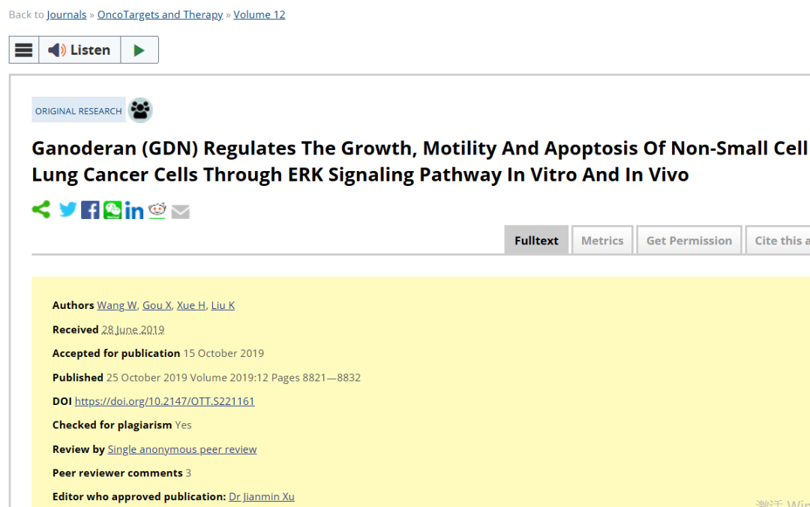Open the Get Permission tab
This screenshot has width=810, height=507.
[x=689, y=240]
